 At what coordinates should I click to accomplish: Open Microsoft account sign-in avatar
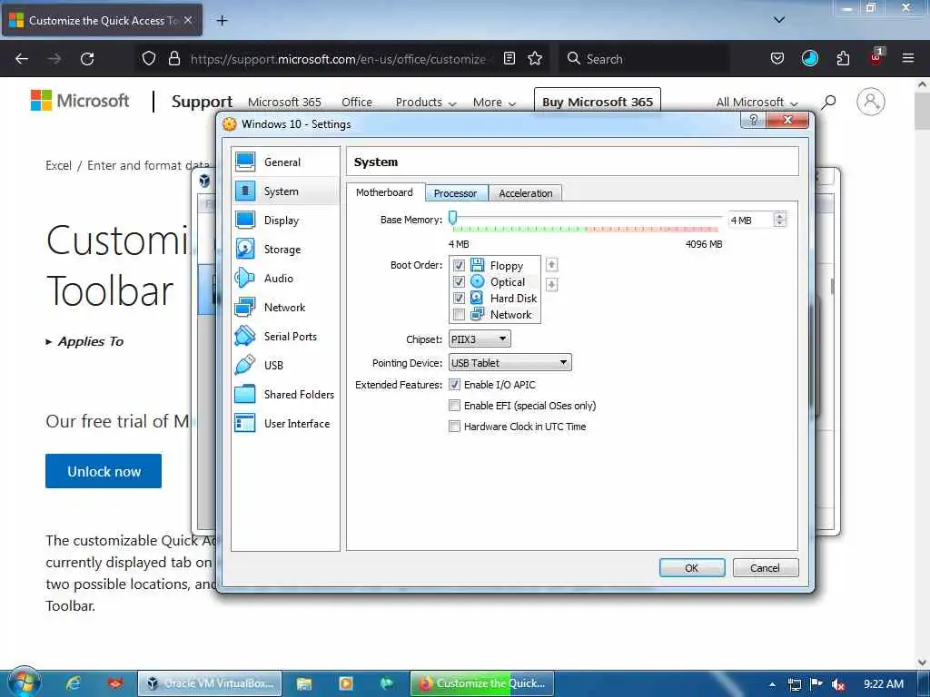pos(871,102)
